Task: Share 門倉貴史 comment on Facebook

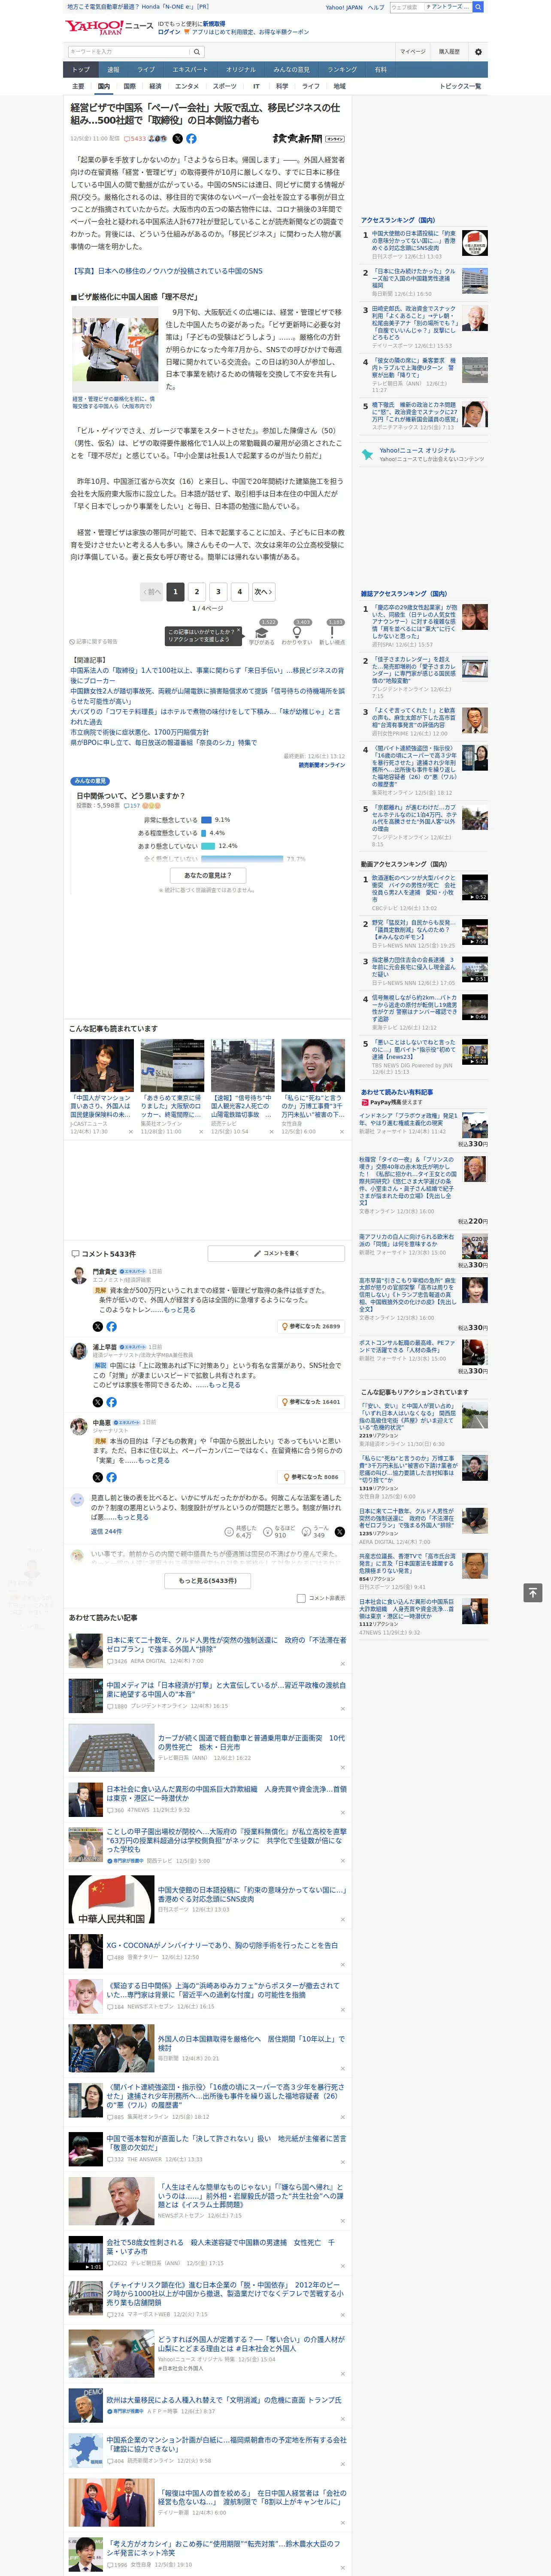Action: (x=111, y=1326)
